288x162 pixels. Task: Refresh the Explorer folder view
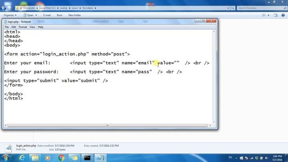233,8
